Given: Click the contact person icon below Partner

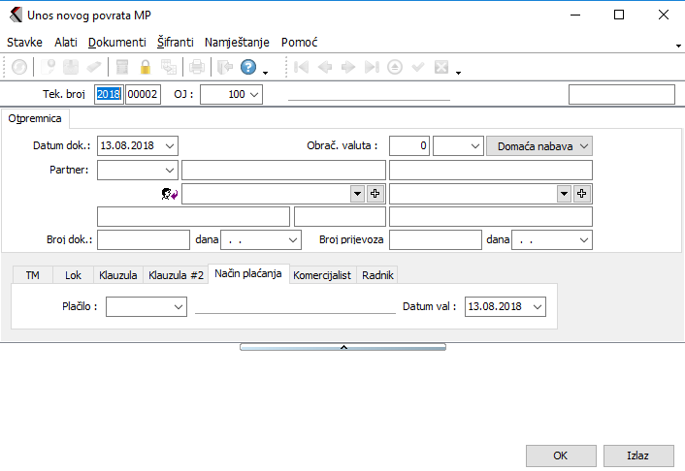Looking at the screenshot, I should click(170, 194).
